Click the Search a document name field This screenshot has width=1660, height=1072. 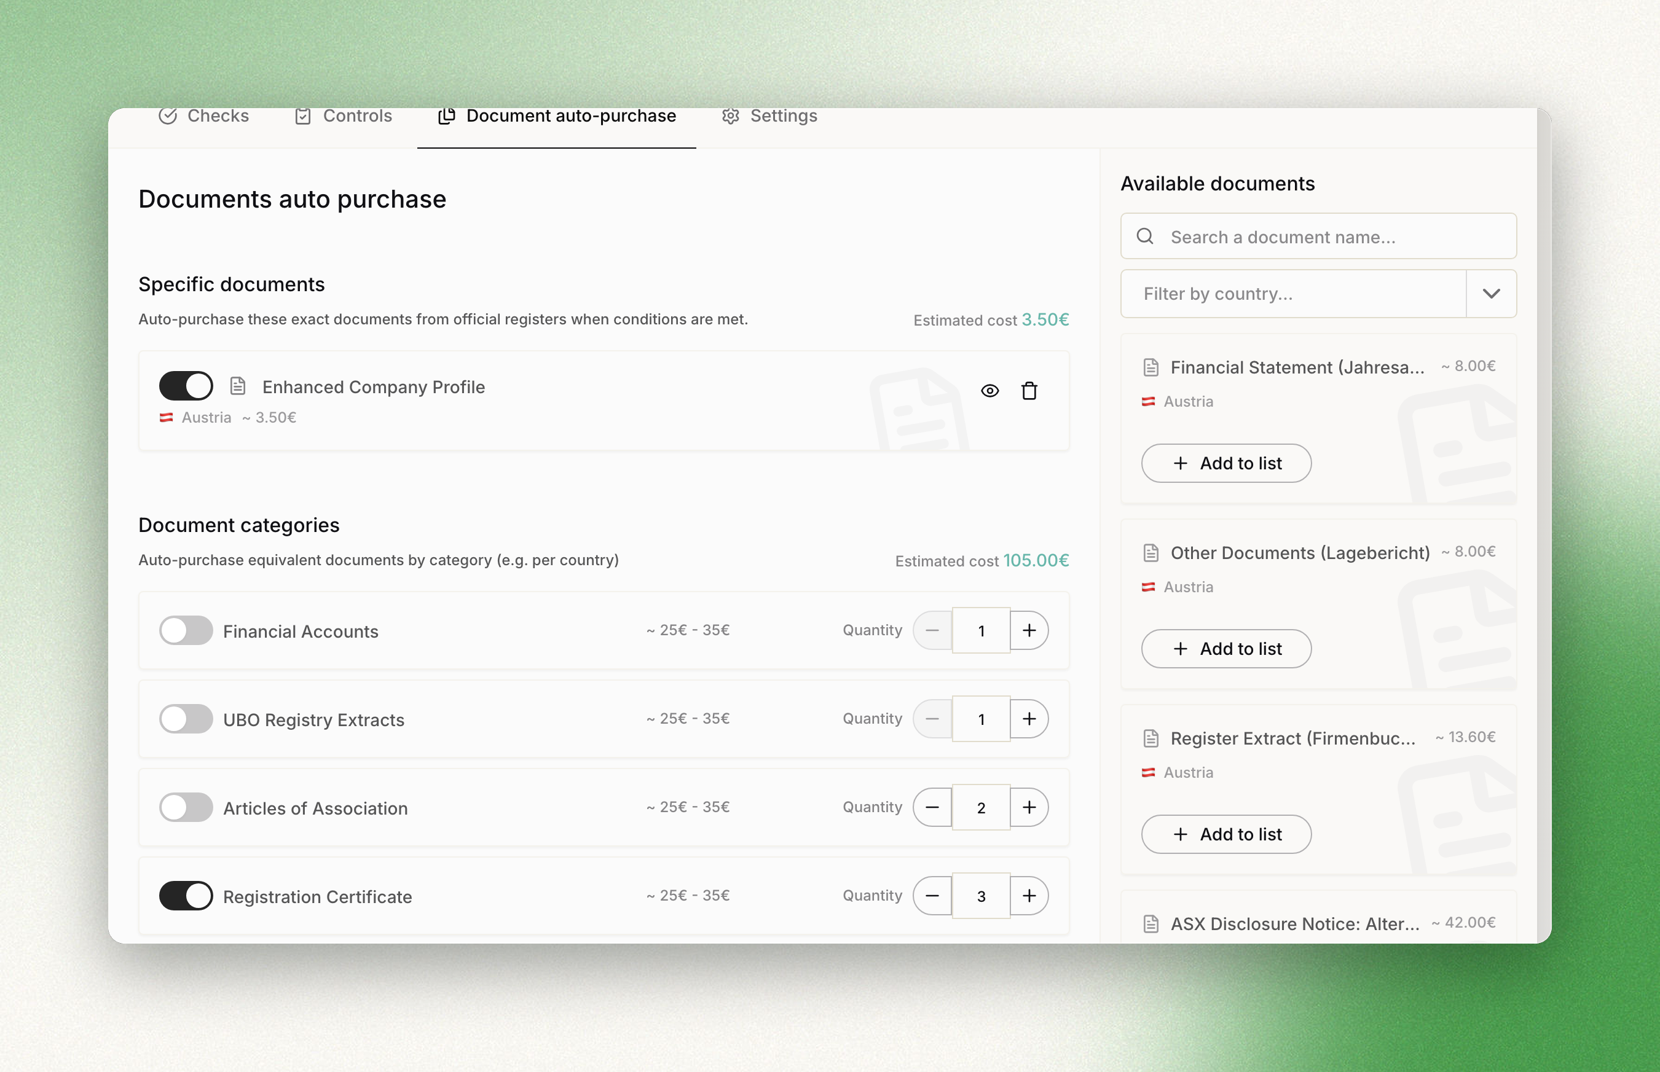point(1318,237)
